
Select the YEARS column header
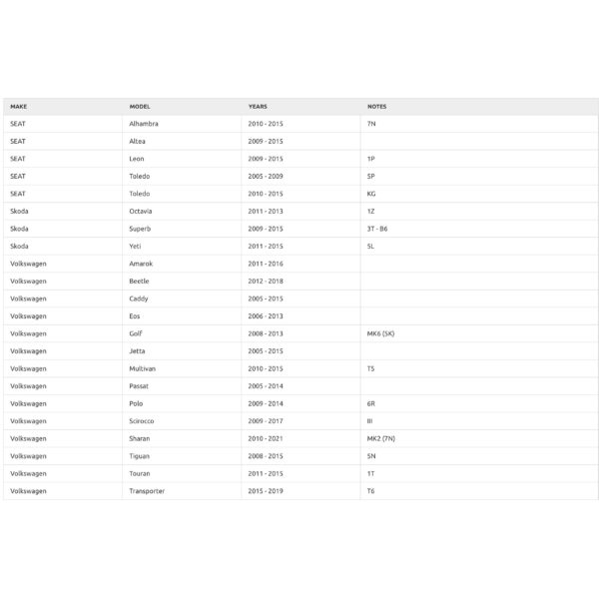258,106
